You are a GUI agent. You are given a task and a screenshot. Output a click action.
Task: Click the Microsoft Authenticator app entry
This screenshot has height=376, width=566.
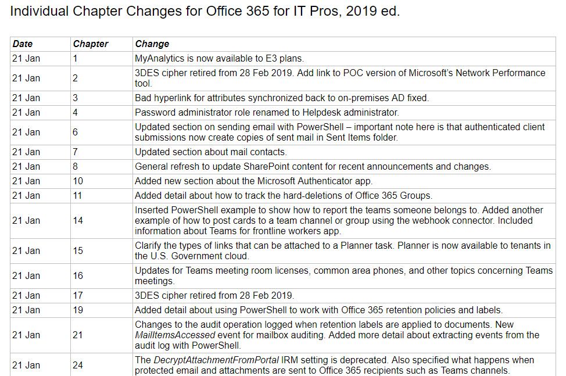point(253,181)
